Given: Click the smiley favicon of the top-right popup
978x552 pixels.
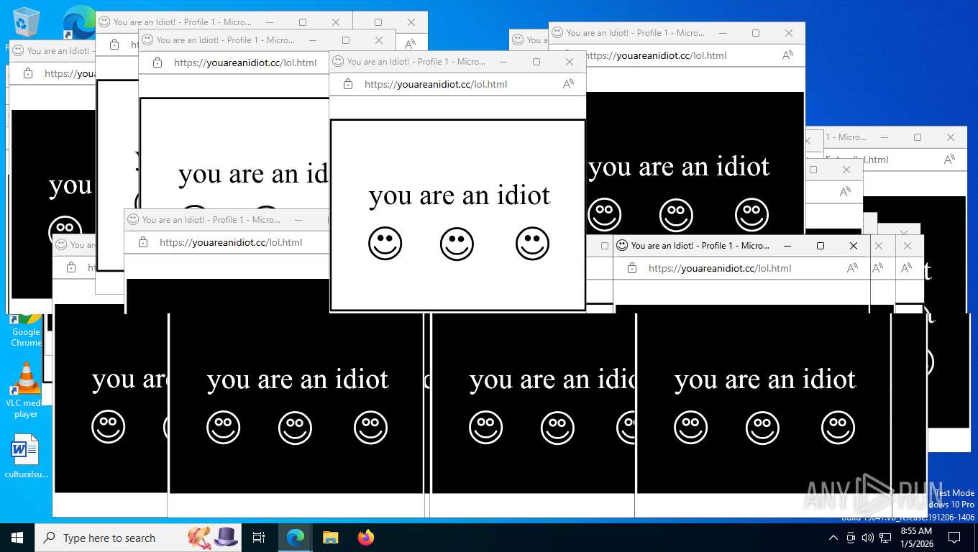Looking at the screenshot, I should click(557, 33).
